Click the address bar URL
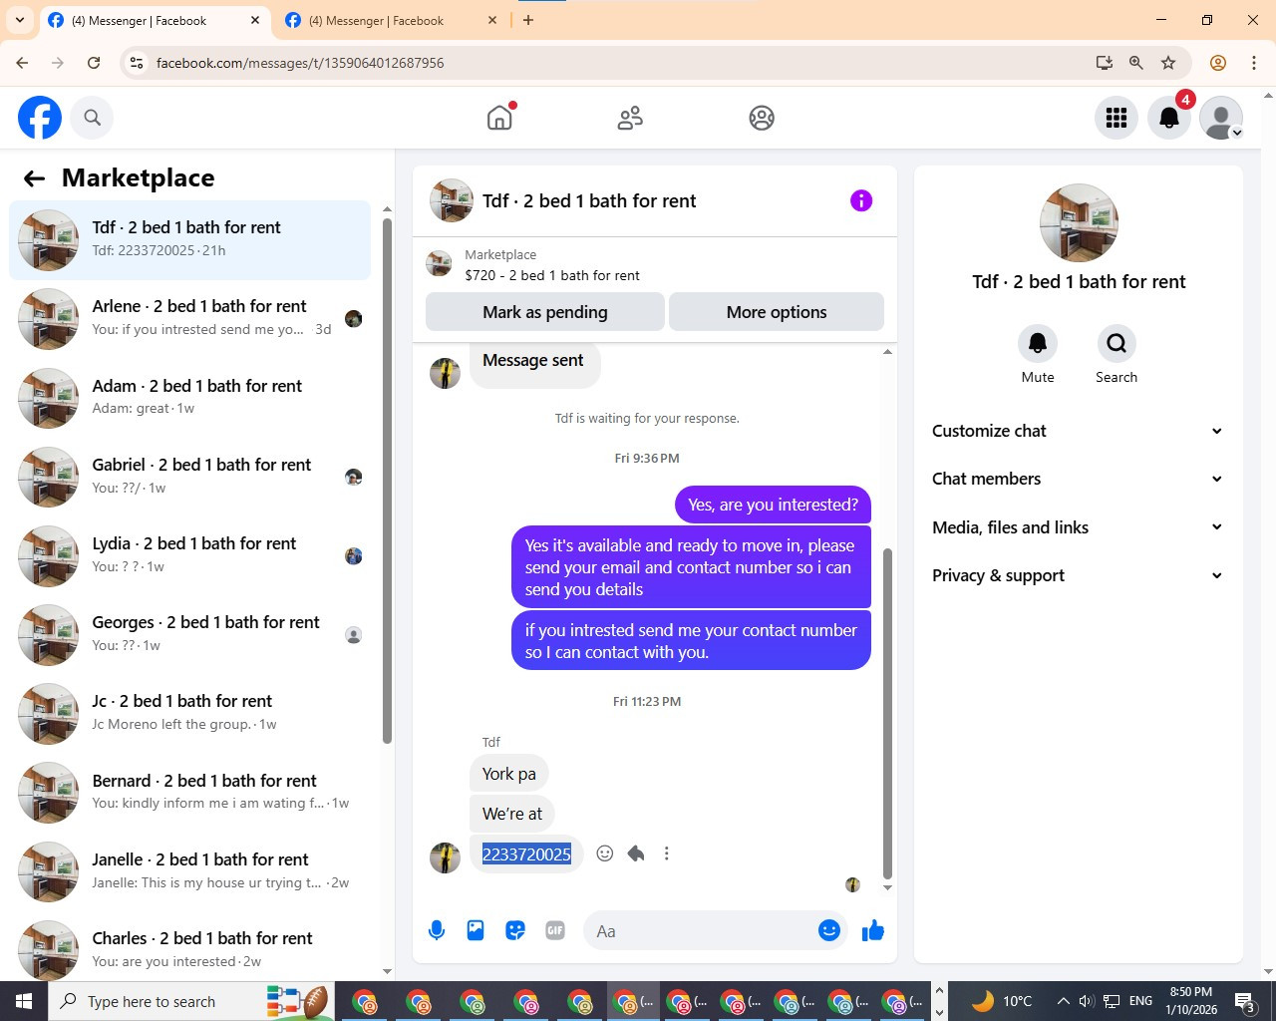Image resolution: width=1276 pixels, height=1021 pixels. tap(300, 63)
